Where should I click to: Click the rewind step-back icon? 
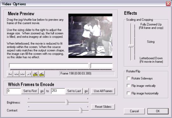tap(16, 74)
